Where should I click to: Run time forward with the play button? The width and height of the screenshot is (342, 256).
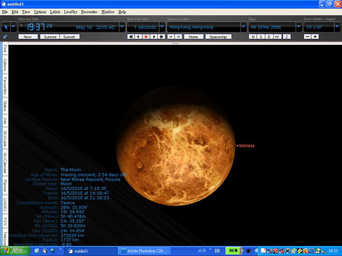[x=153, y=36]
